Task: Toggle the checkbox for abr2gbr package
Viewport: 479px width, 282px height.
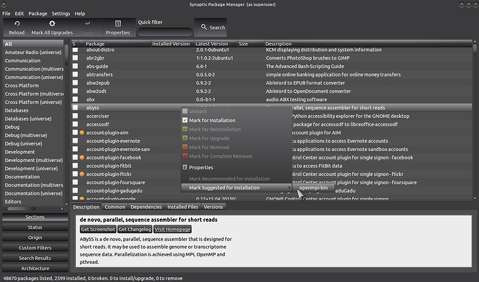Action: tap(75, 58)
